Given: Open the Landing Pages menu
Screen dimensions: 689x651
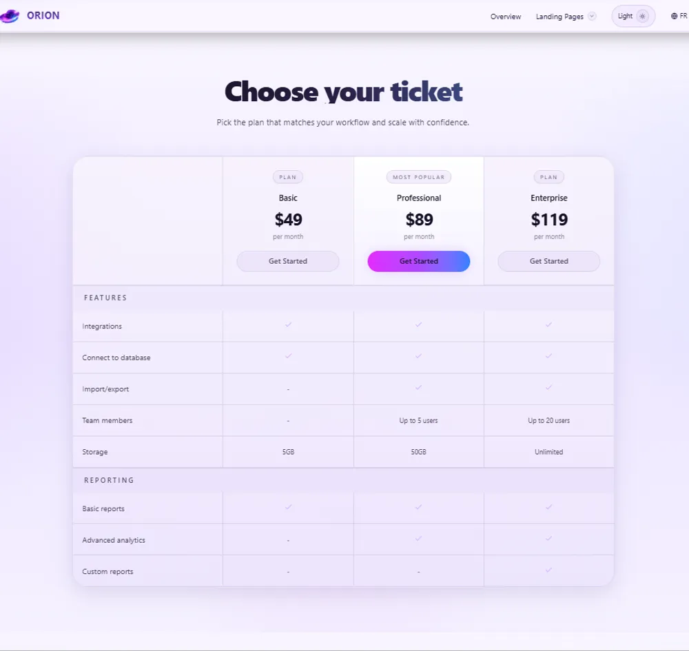Looking at the screenshot, I should pos(559,17).
